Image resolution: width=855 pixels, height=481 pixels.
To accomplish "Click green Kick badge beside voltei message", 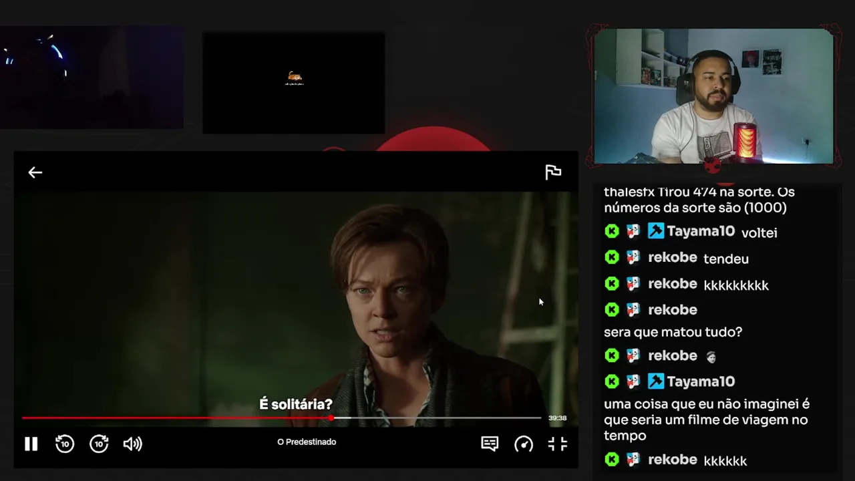I will pyautogui.click(x=612, y=231).
